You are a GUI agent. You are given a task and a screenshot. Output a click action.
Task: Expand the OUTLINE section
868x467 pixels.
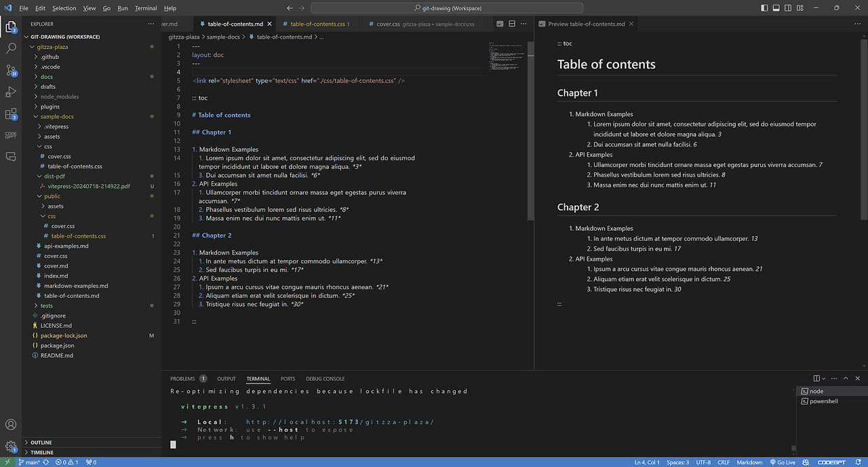click(41, 443)
